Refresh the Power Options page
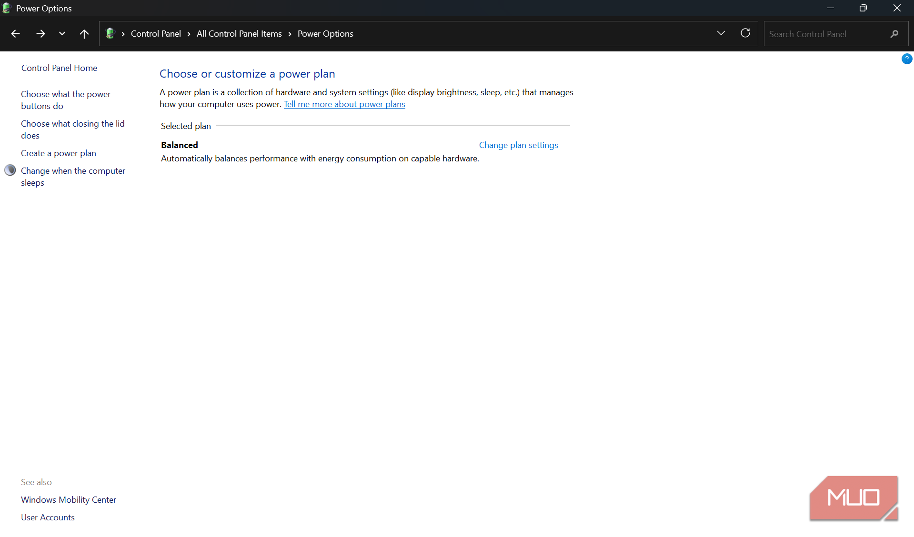The width and height of the screenshot is (914, 537). (x=745, y=33)
